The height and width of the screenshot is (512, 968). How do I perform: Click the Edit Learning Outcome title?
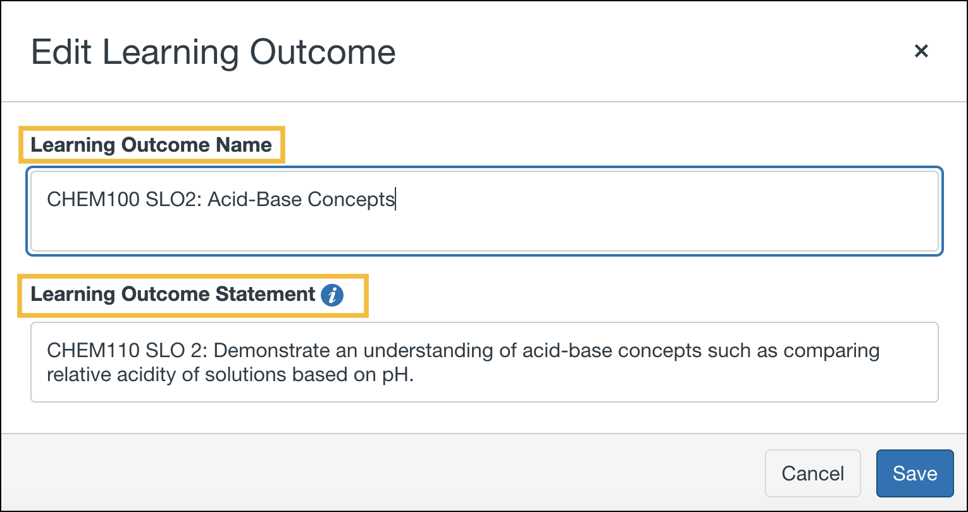[214, 52]
